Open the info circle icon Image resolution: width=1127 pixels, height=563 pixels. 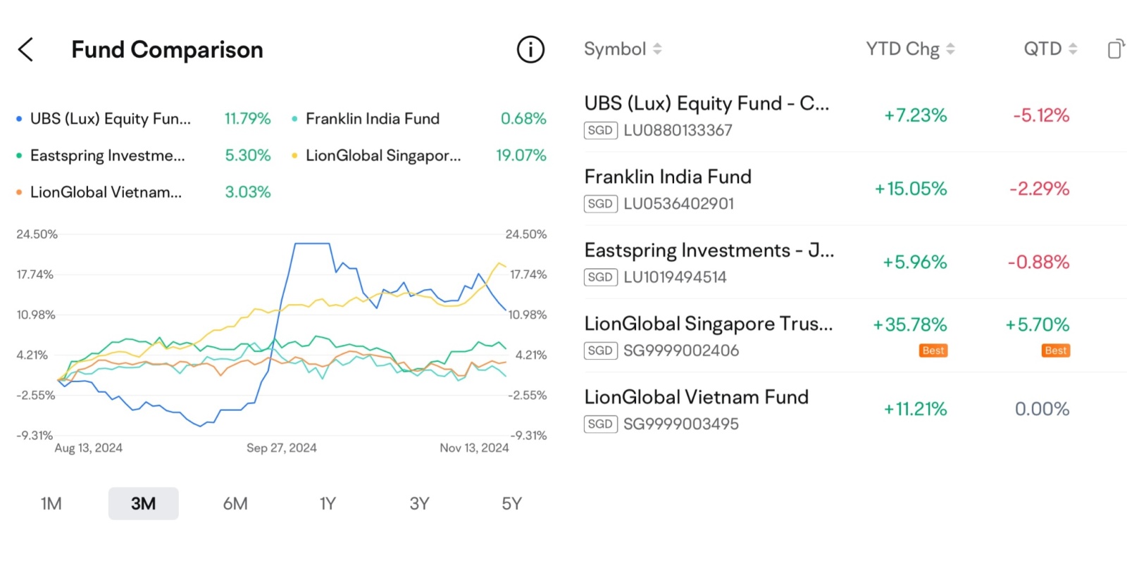tap(530, 49)
